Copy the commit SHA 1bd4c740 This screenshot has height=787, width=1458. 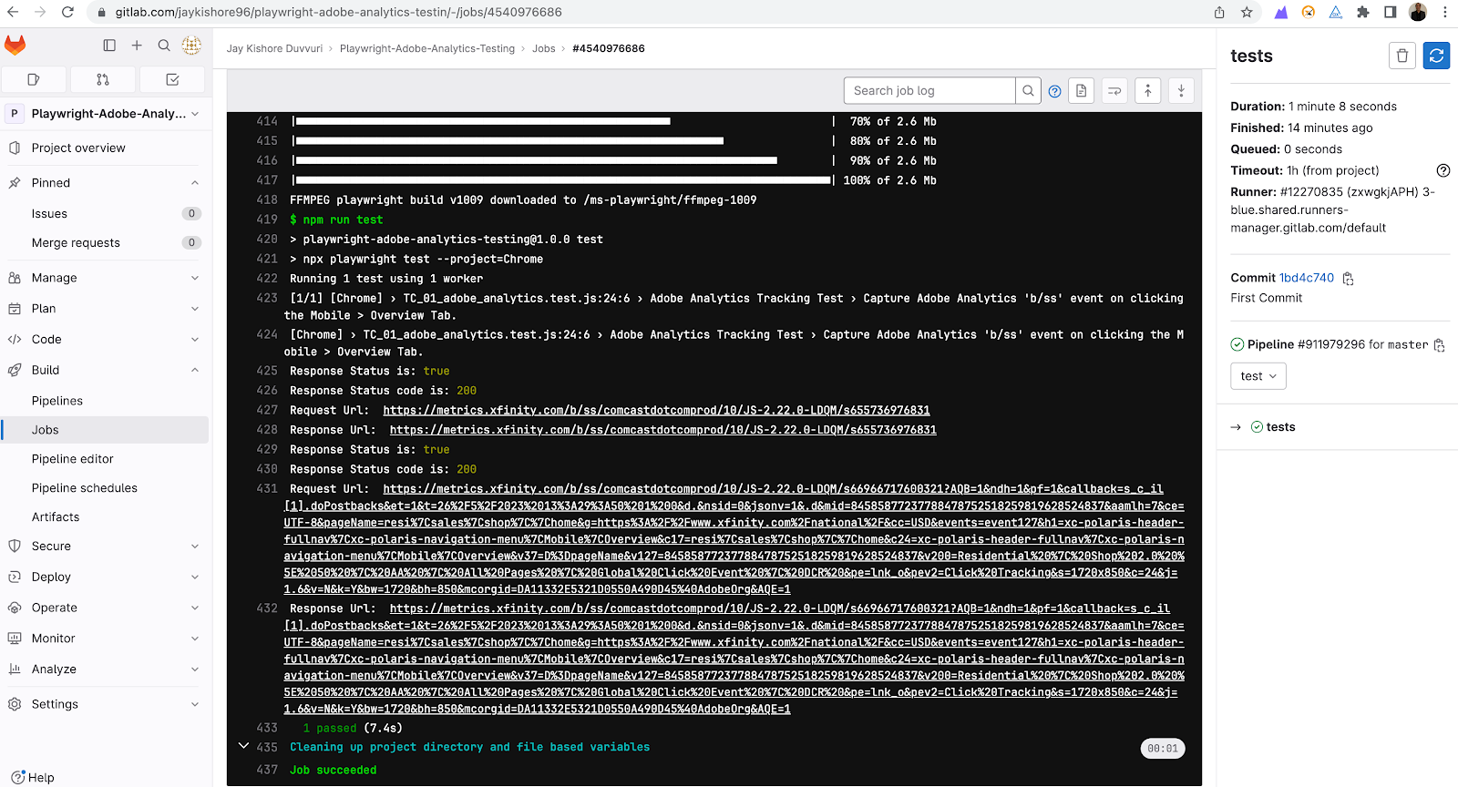click(1349, 279)
